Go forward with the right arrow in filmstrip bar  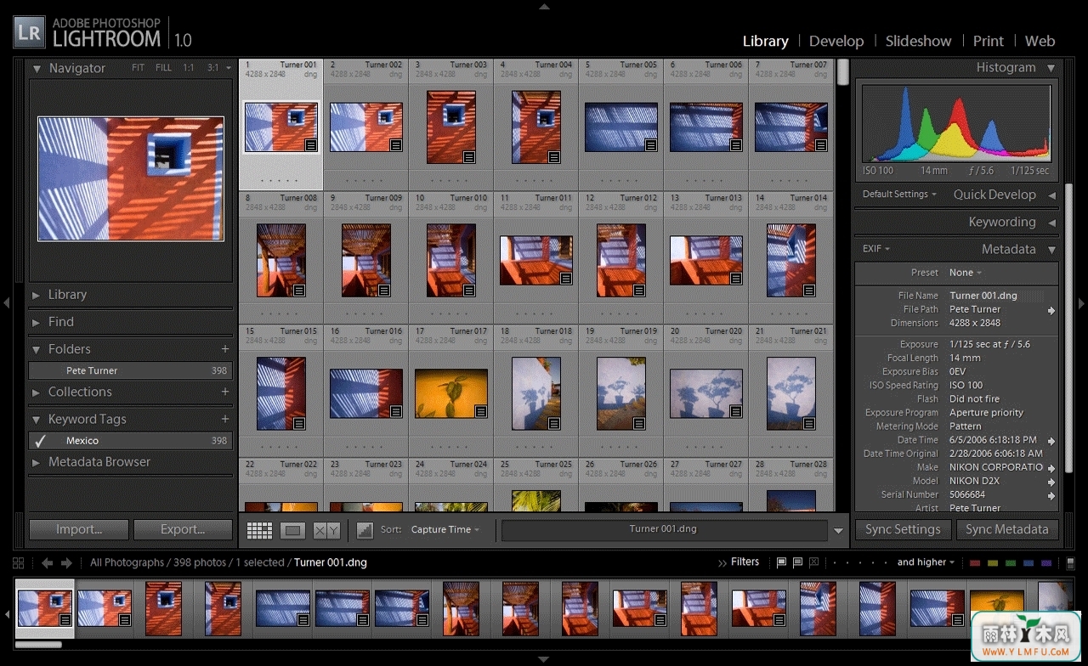(66, 562)
